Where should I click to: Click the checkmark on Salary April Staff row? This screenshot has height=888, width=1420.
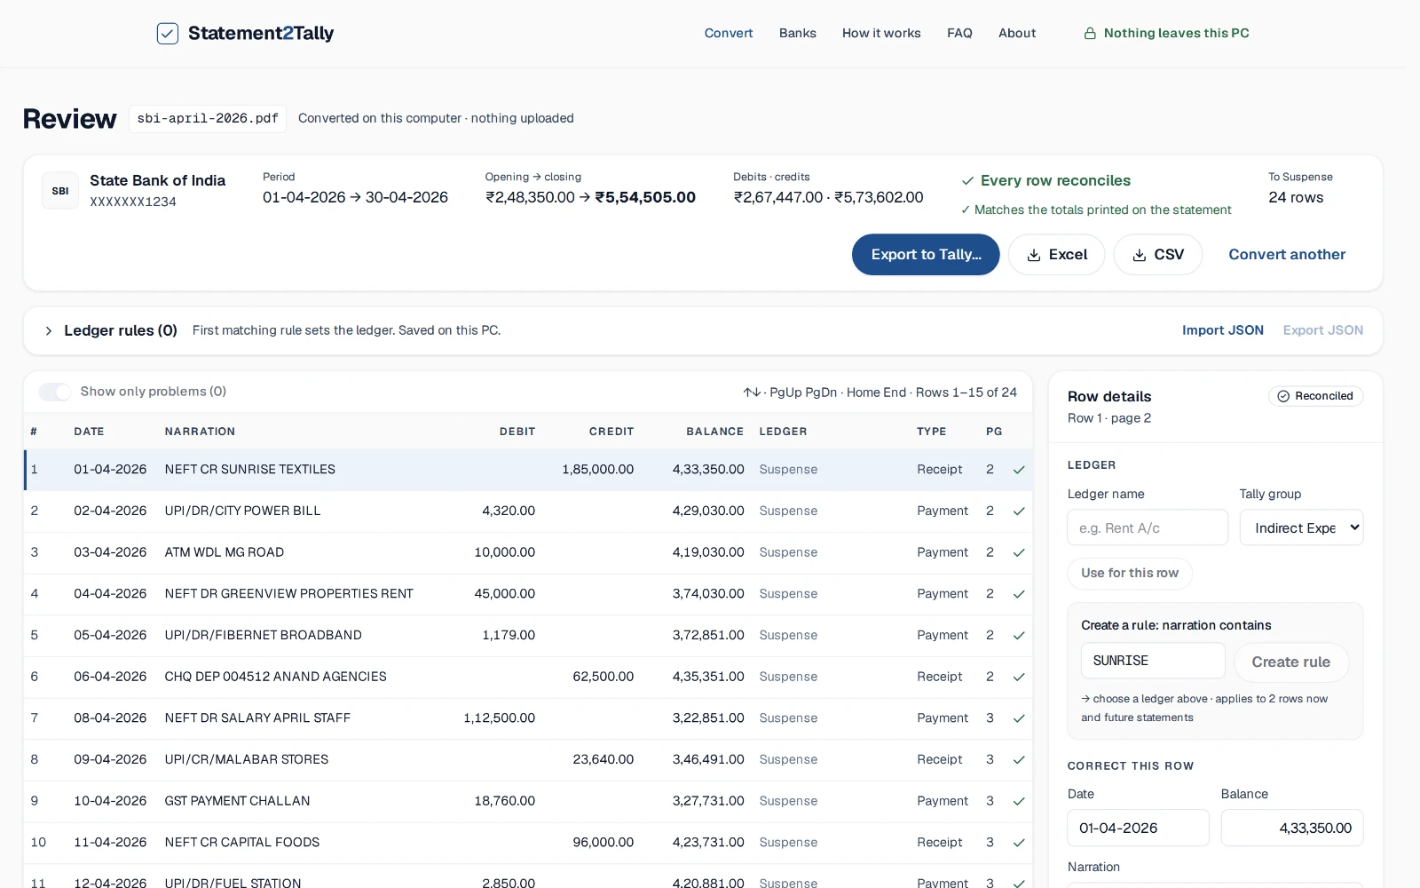click(1019, 718)
